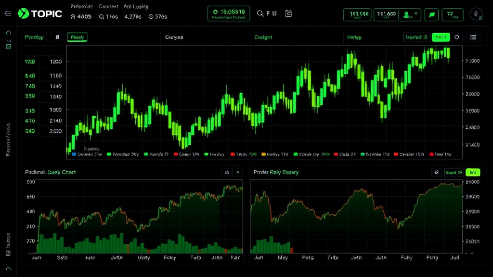The width and height of the screenshot is (493, 277).
Task: Open the list menu icon at the chart toolbar's right
Action: pos(473,38)
